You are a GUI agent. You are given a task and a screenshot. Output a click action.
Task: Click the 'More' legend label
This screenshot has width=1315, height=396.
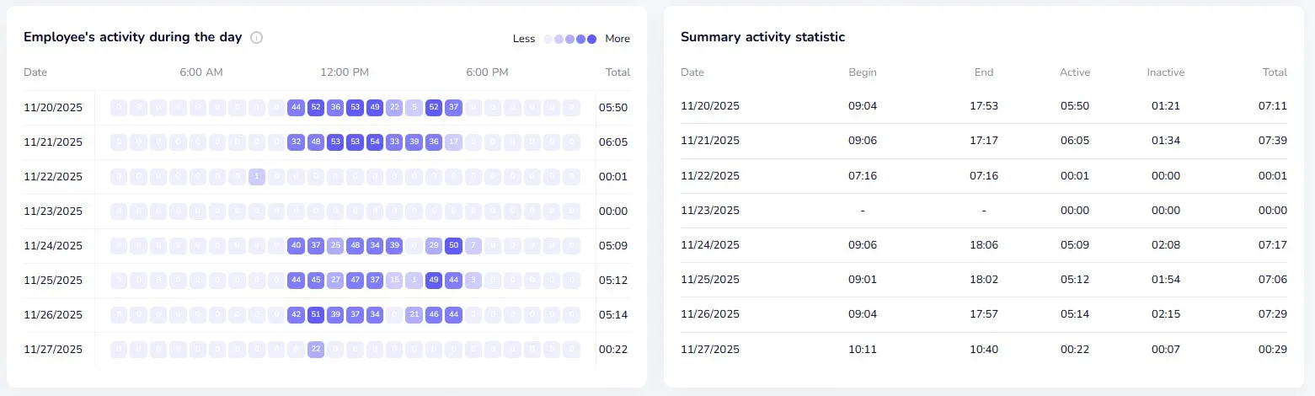pos(617,39)
